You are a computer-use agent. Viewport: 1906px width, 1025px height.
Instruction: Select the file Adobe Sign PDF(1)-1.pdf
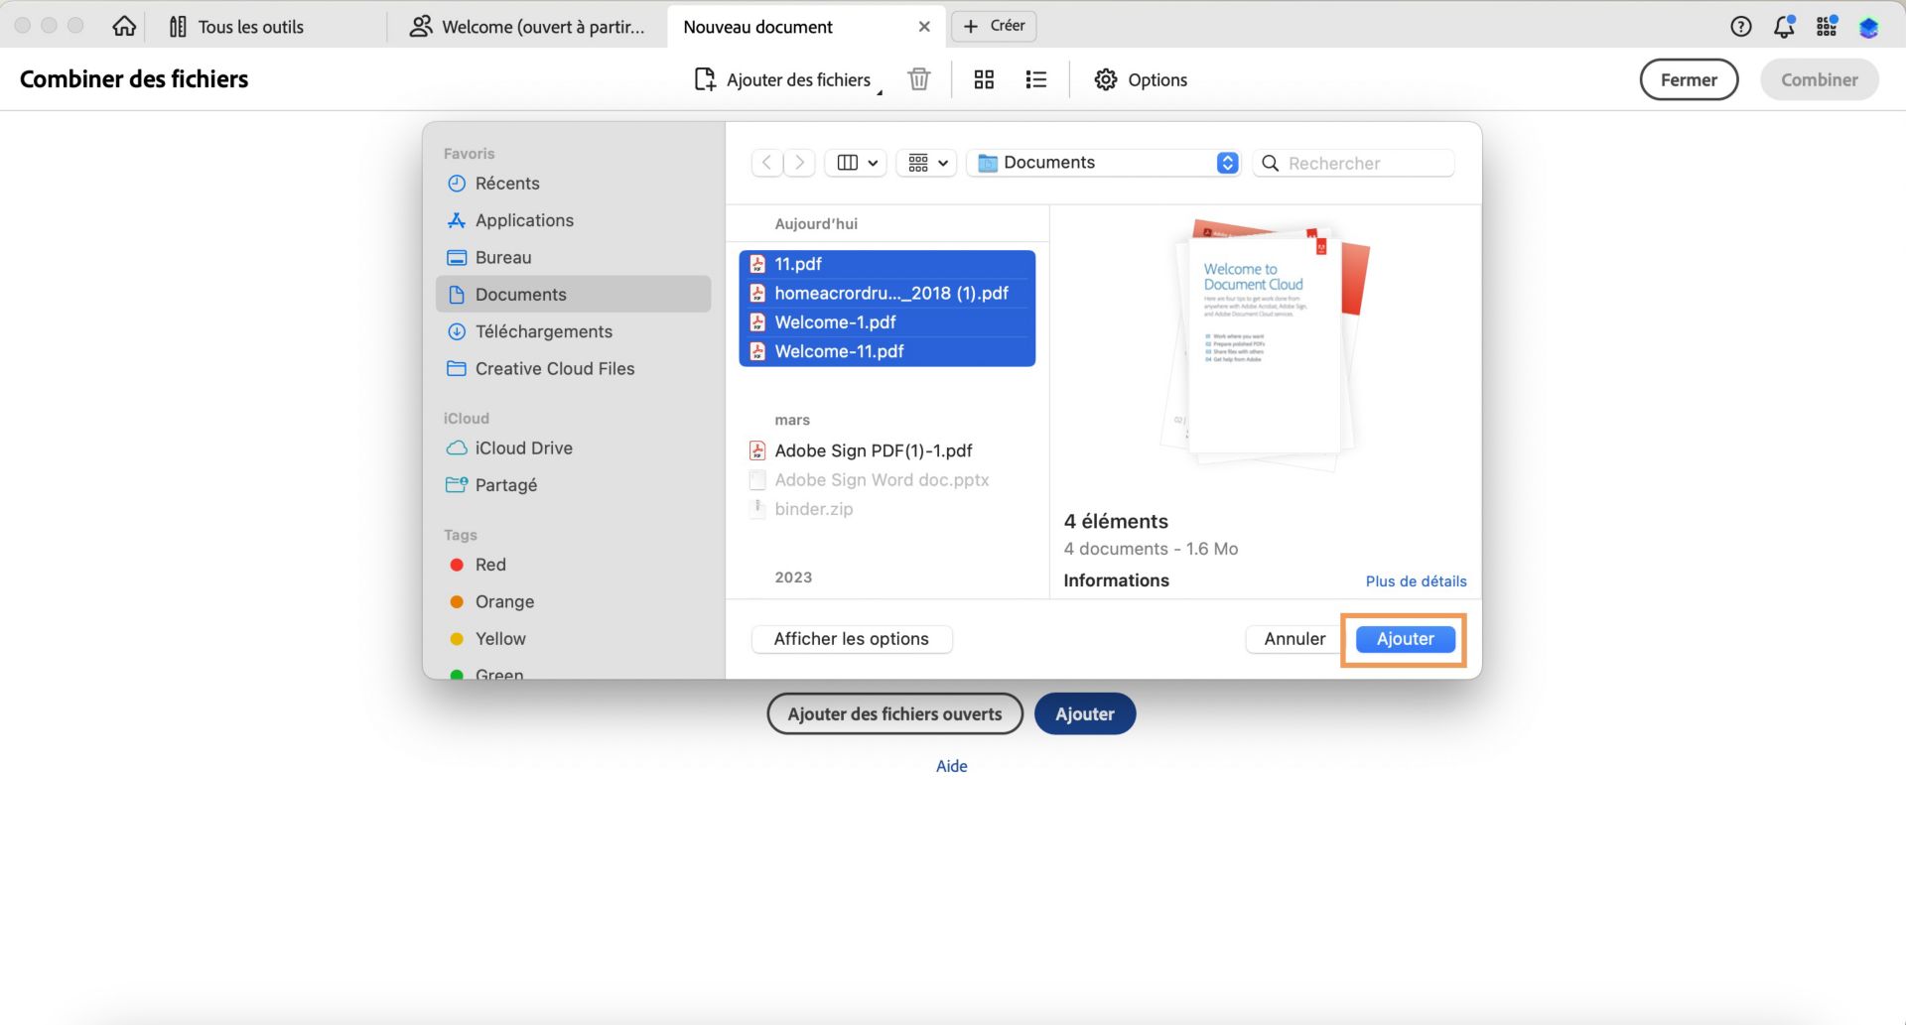(886, 450)
